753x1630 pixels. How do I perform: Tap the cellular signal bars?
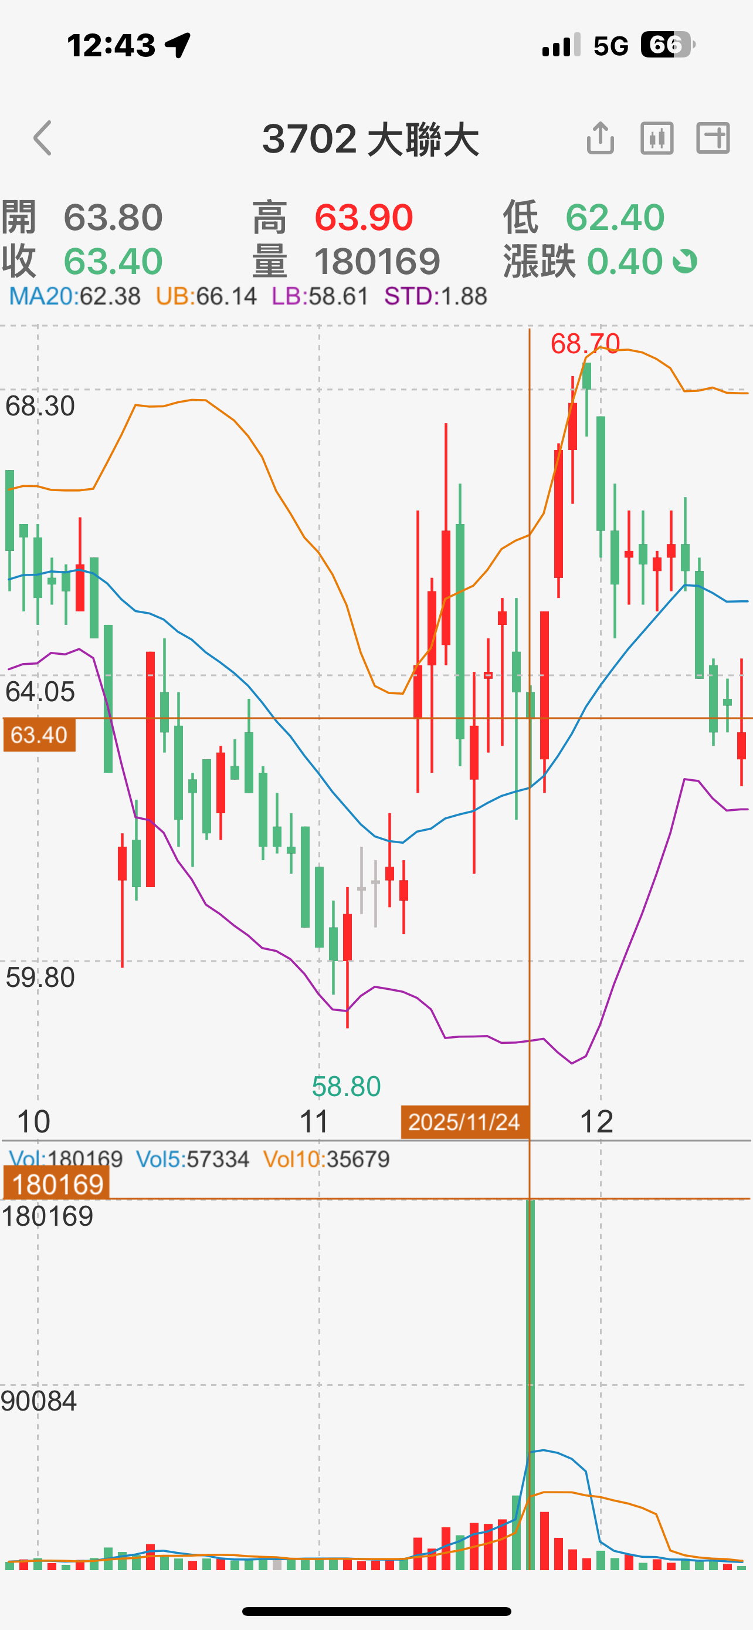coord(561,46)
